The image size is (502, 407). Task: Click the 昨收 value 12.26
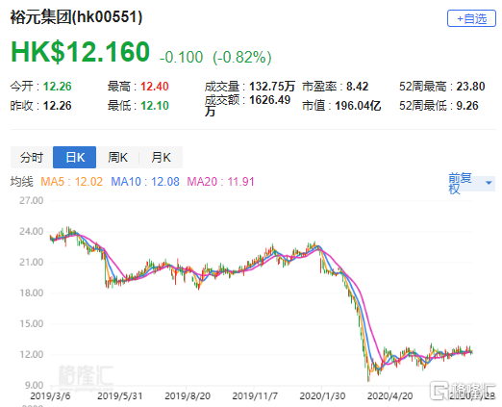(58, 106)
